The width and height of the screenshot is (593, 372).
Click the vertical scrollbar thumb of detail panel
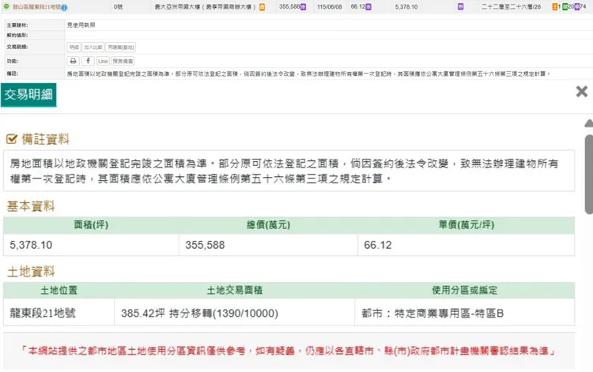(x=589, y=174)
